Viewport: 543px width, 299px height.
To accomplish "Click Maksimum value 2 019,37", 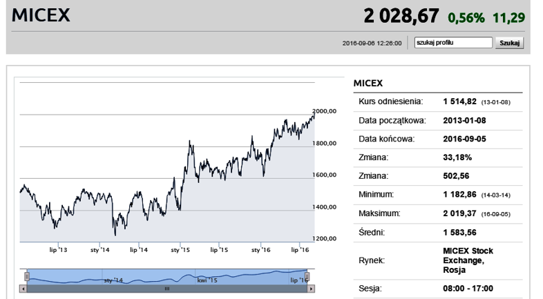I will (x=460, y=213).
